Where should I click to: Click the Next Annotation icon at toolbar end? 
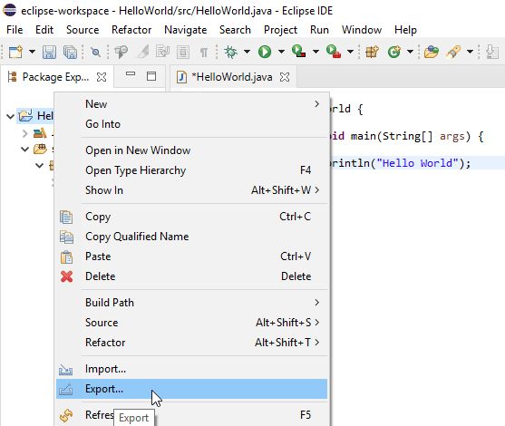click(x=492, y=52)
